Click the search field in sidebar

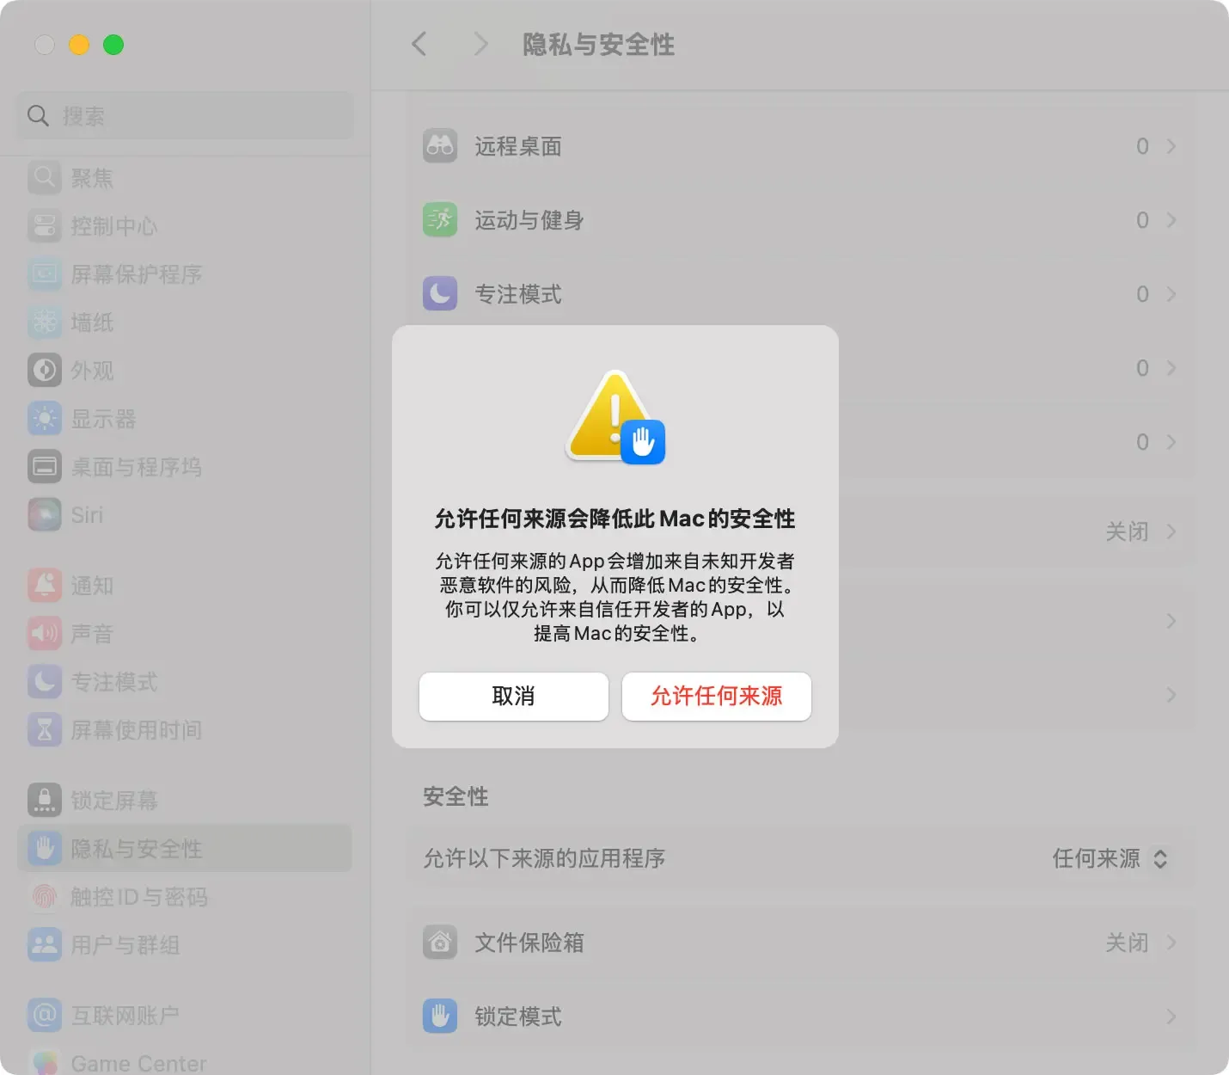point(183,115)
